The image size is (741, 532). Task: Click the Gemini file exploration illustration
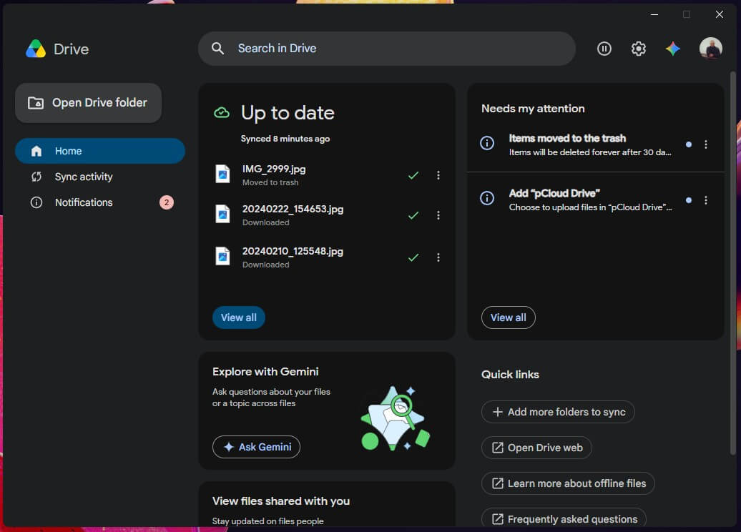tap(395, 418)
